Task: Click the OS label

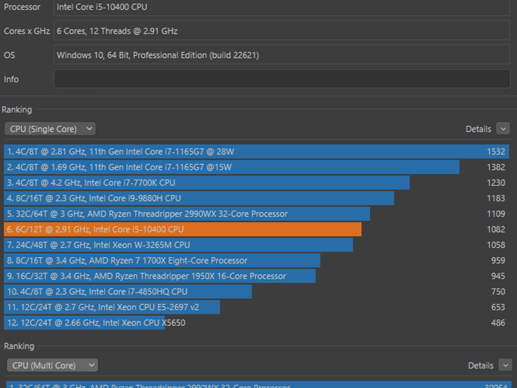Action: click(9, 55)
